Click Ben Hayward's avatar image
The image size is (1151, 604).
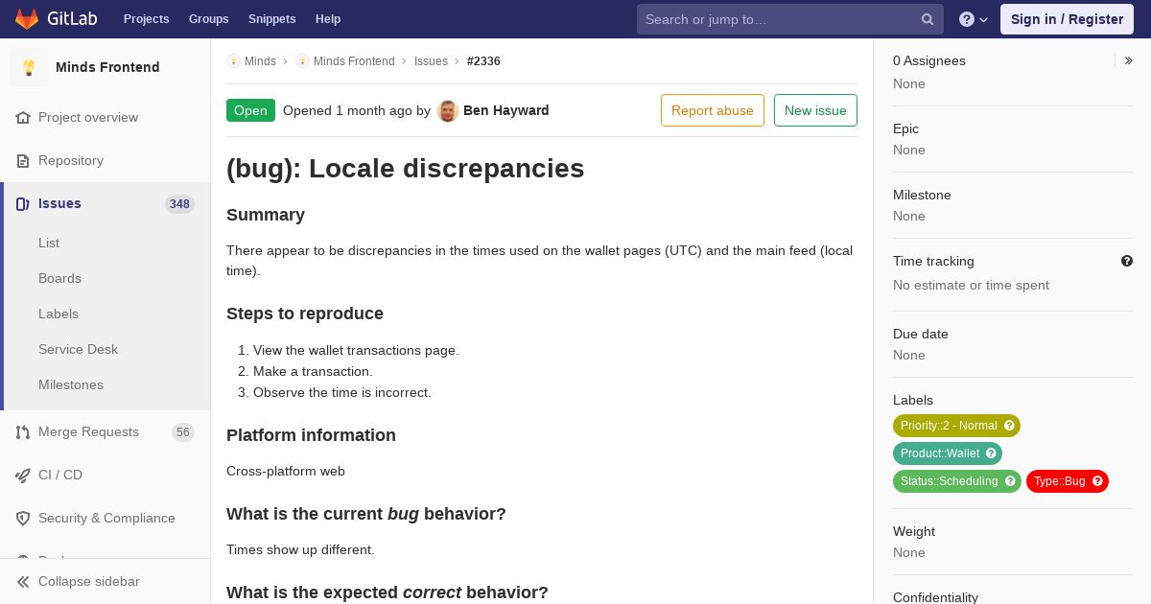pos(448,110)
